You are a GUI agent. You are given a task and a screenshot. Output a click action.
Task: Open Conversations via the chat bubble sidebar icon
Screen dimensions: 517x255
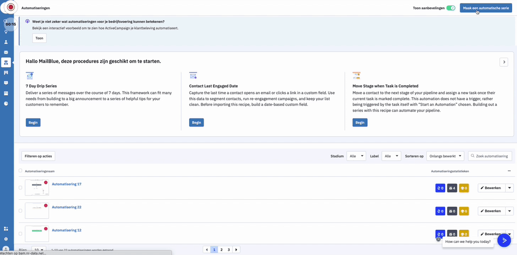pyautogui.click(x=6, y=83)
